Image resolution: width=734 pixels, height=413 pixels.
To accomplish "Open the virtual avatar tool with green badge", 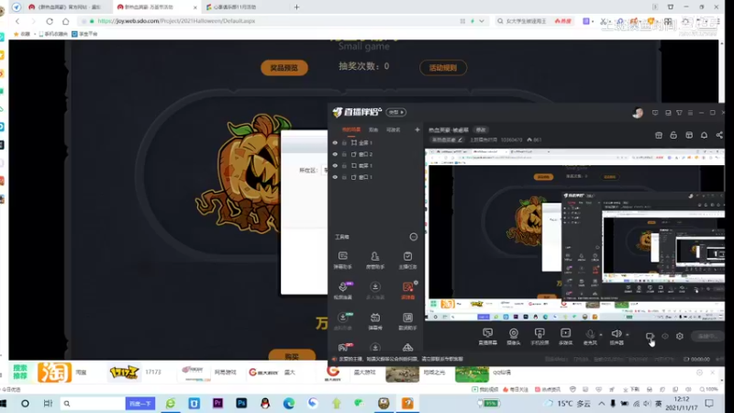I will [x=342, y=321].
